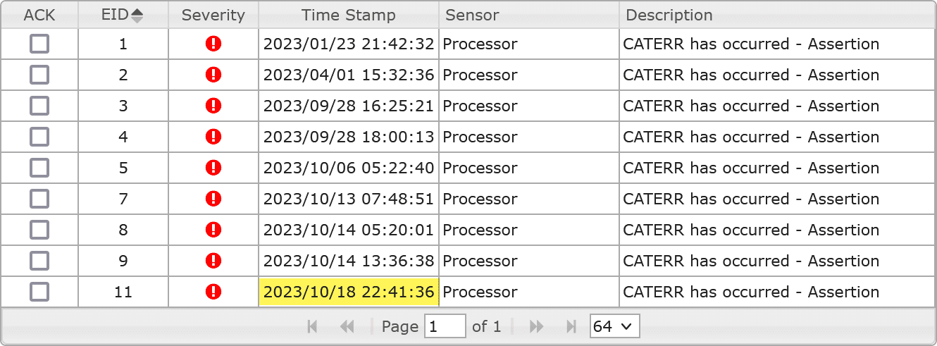This screenshot has width=937, height=346.
Task: Jump to the last page icon
Action: [571, 326]
